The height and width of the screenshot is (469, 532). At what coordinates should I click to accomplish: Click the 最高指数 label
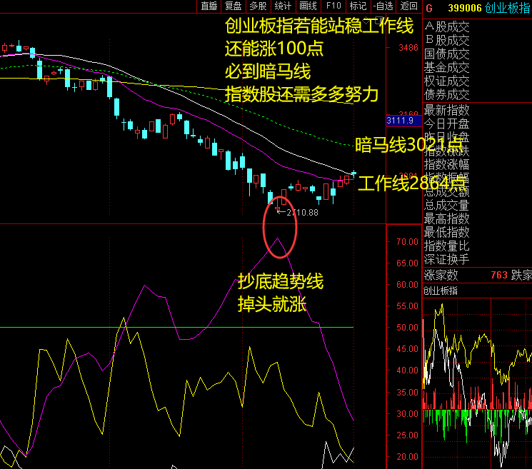click(x=447, y=218)
